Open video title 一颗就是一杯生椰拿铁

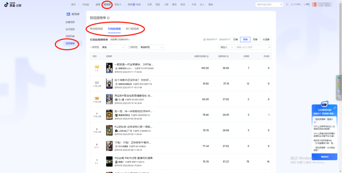pyautogui.click(x=134, y=64)
